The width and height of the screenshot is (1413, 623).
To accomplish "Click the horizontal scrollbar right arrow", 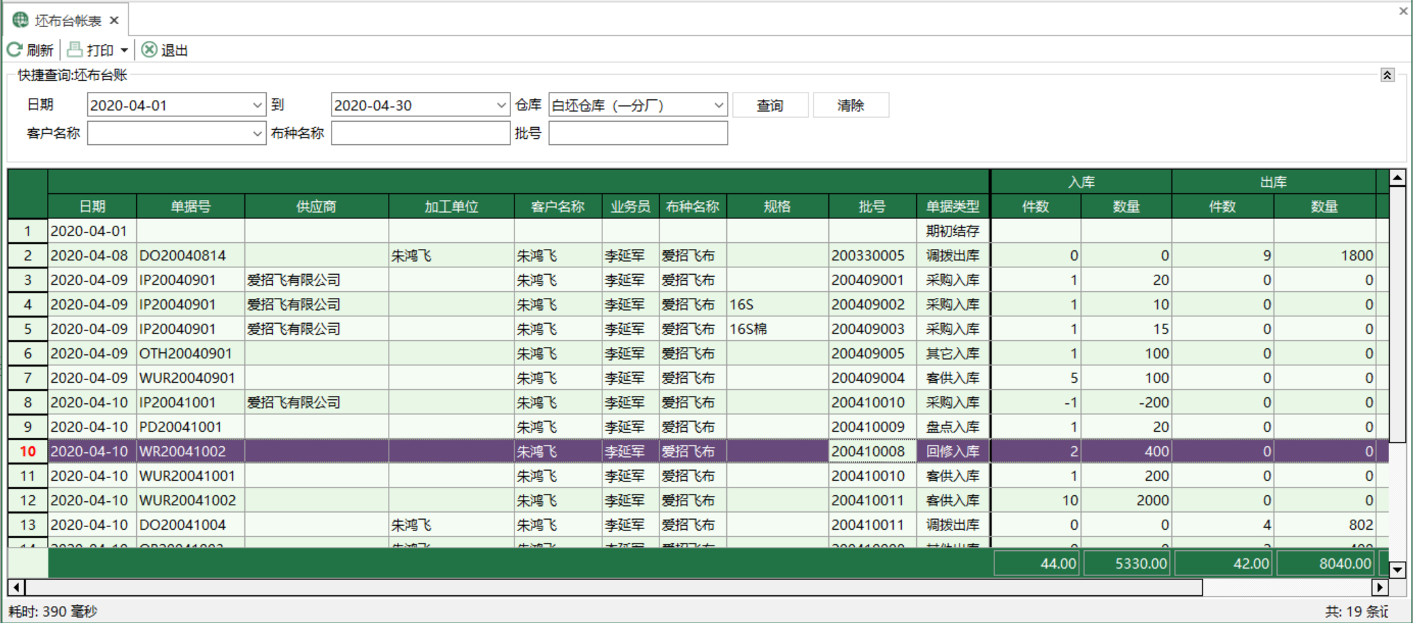I will [x=1380, y=587].
